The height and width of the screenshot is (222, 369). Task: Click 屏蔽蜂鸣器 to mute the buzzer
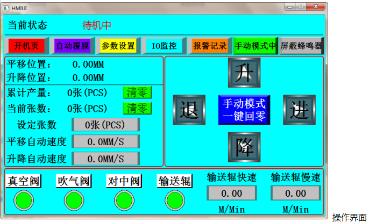pos(301,46)
